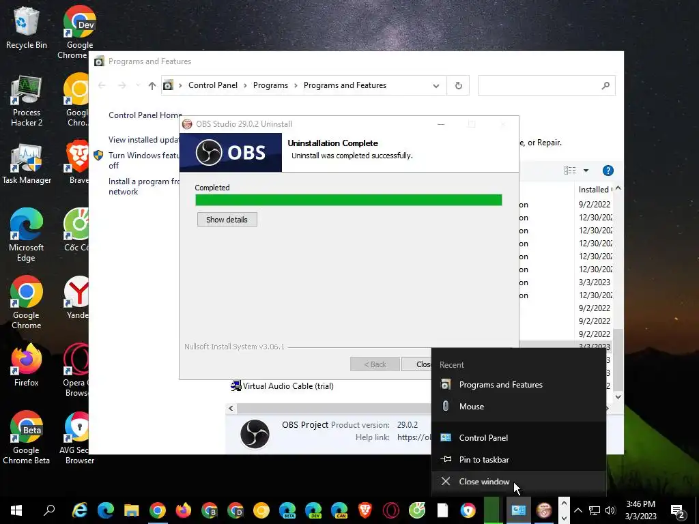
Task: Refresh the Programs and Features address bar
Action: (x=458, y=85)
